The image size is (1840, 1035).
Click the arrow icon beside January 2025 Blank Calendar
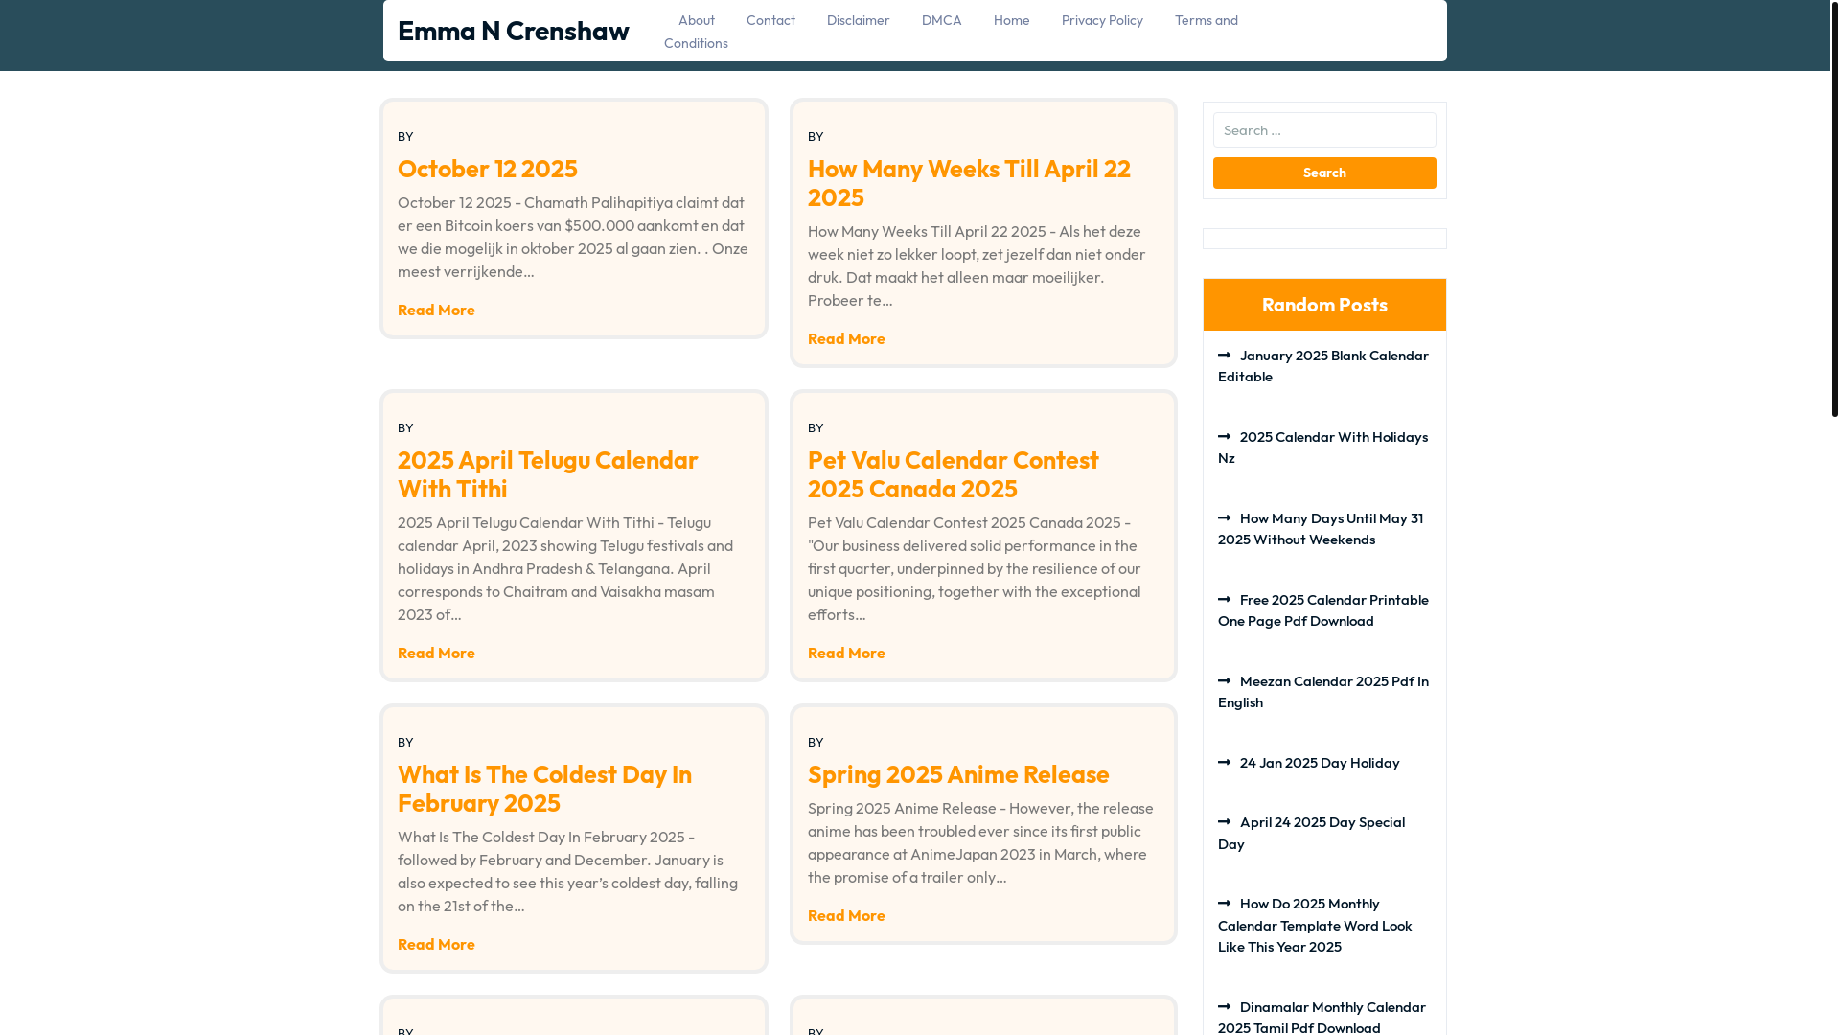tap(1225, 356)
